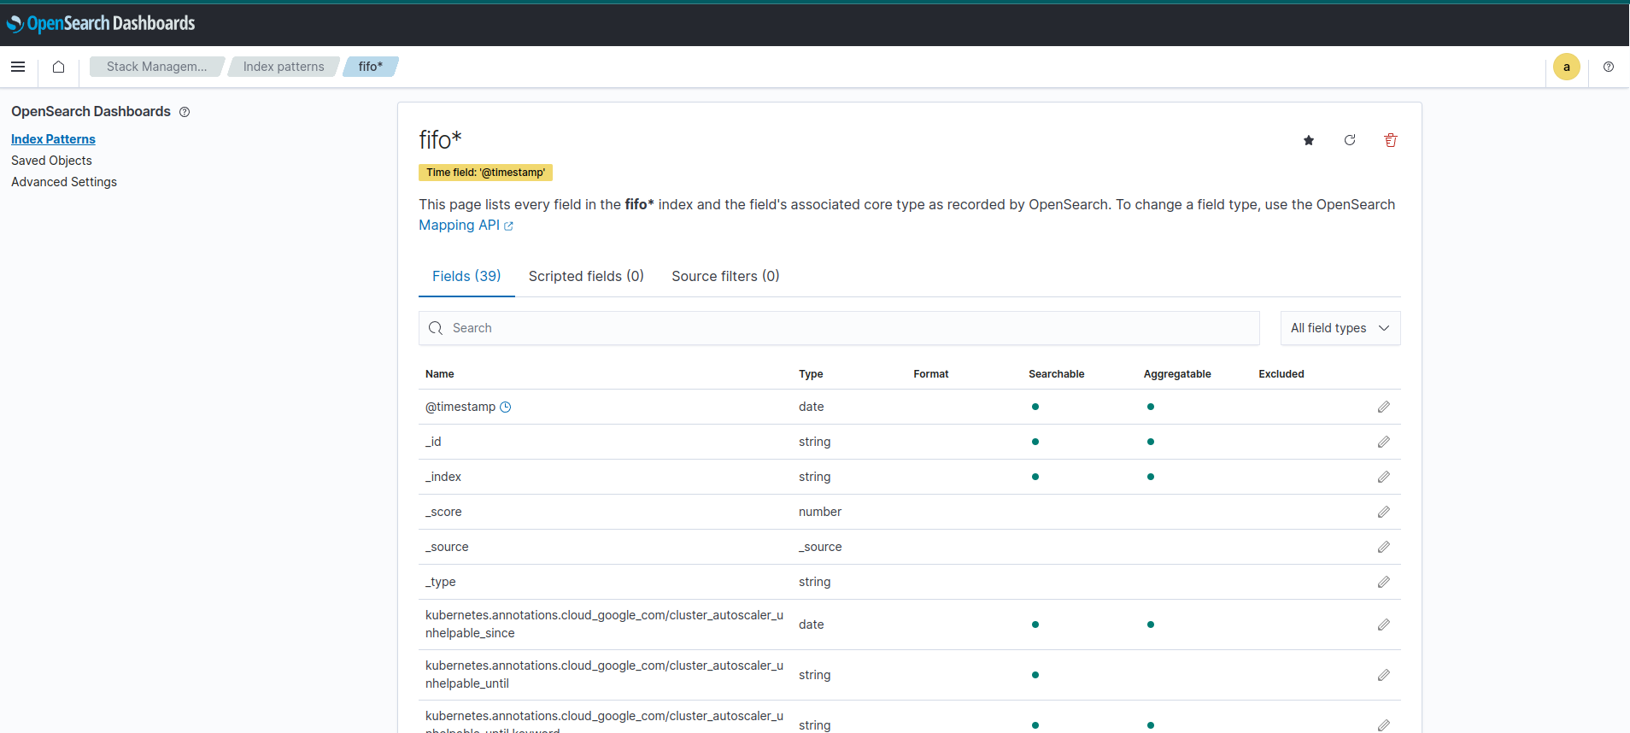Edit the _id field
1630x733 pixels.
point(1383,442)
